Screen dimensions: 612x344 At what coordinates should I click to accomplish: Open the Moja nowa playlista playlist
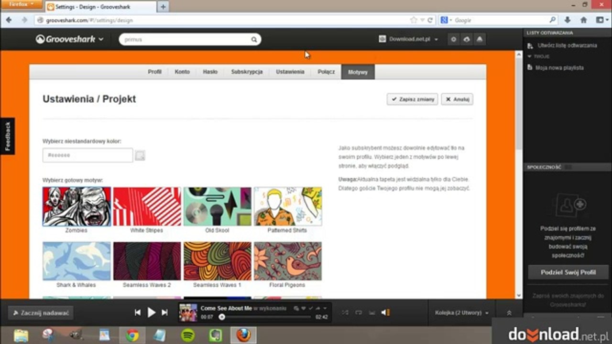pos(560,68)
